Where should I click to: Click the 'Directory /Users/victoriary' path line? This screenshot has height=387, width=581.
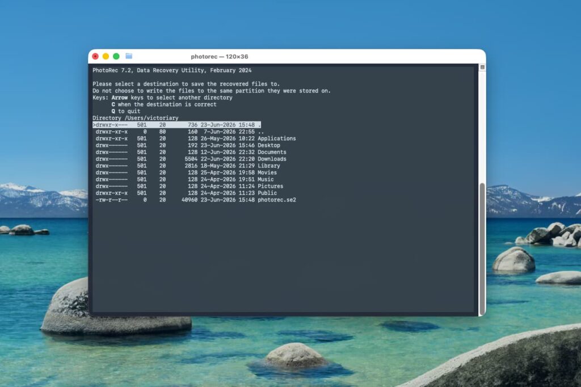[135, 118]
